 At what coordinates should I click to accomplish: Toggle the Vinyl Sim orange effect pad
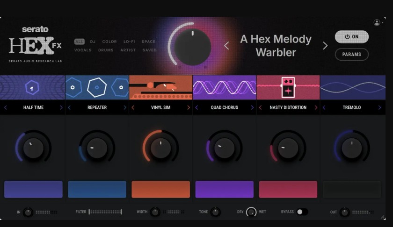tap(160, 190)
